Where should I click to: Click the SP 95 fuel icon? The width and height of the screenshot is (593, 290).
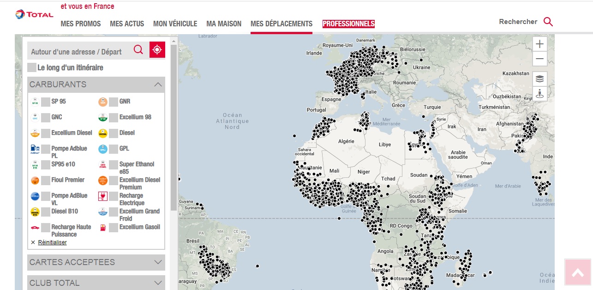(x=35, y=102)
